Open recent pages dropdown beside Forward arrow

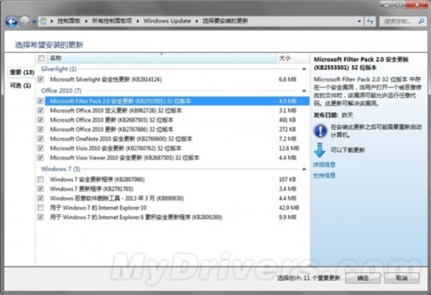[34, 21]
